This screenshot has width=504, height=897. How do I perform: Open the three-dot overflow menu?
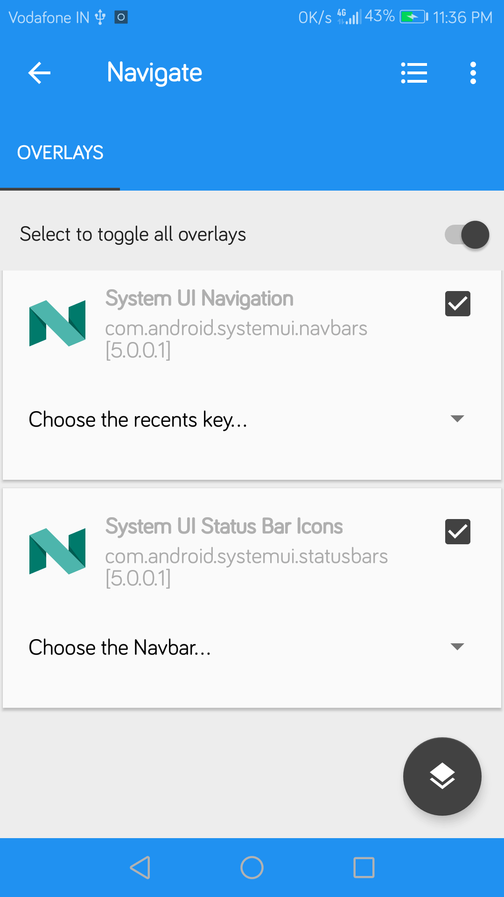[x=473, y=73]
